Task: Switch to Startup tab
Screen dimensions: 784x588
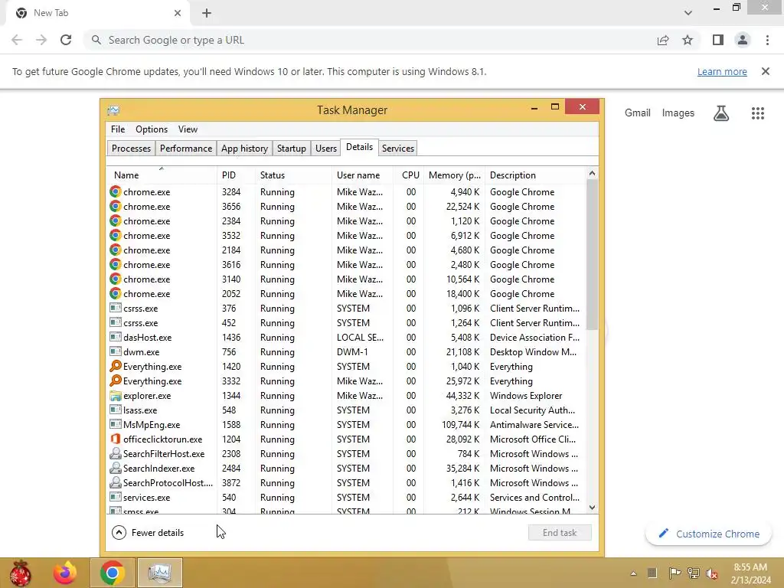Action: click(x=292, y=149)
